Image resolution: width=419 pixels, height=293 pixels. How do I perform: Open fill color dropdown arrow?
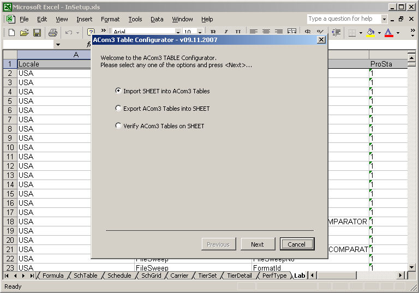tap(379, 33)
